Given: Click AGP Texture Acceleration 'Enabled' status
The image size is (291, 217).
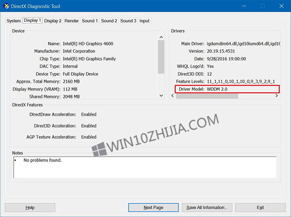Looking at the screenshot, I should pyautogui.click(x=89, y=137).
